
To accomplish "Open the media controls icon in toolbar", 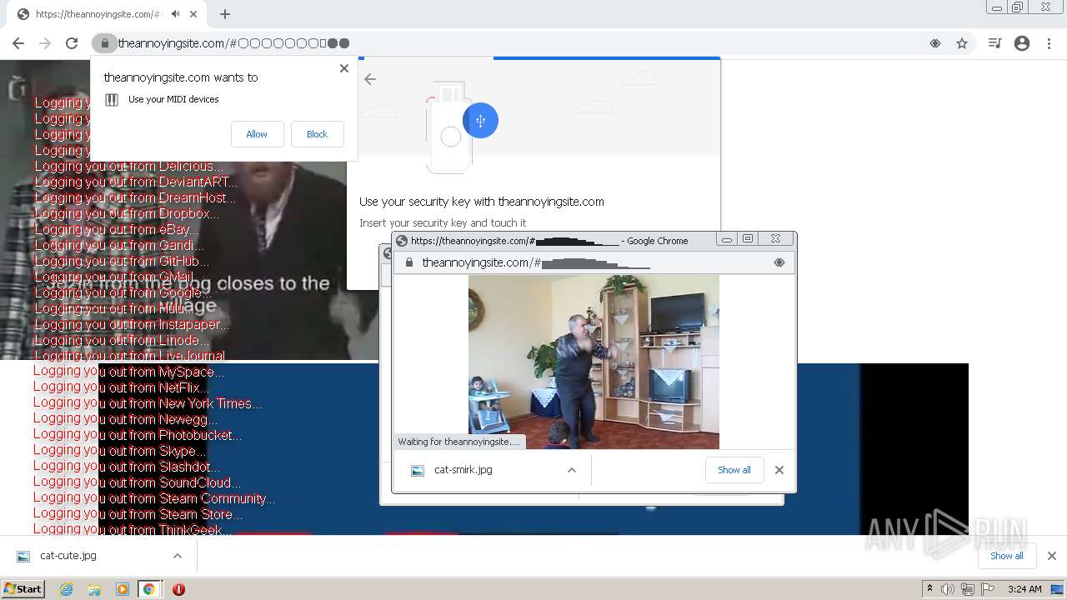I will click(x=994, y=43).
